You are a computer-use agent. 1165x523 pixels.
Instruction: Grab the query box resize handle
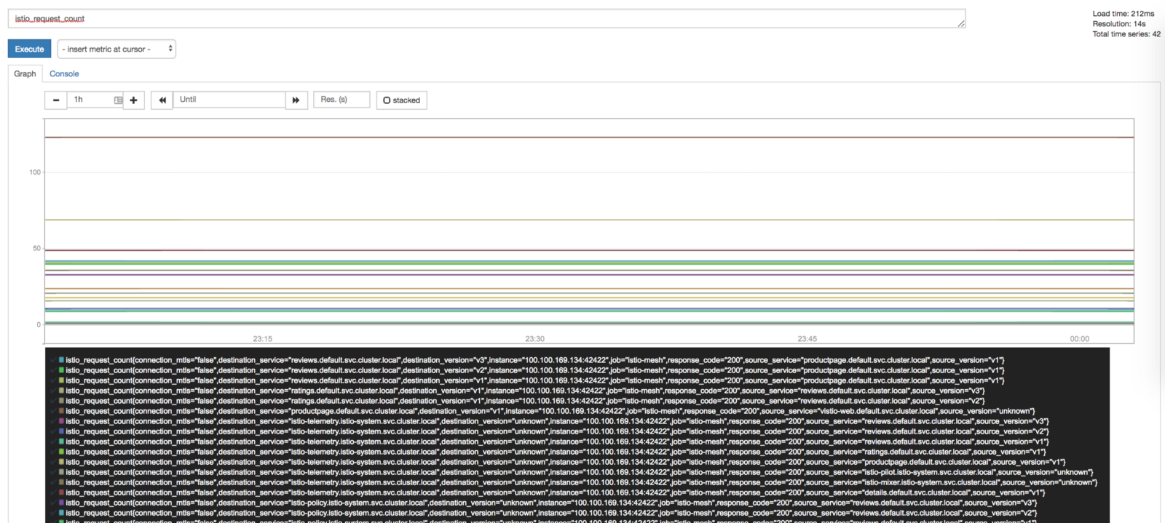coord(961,24)
